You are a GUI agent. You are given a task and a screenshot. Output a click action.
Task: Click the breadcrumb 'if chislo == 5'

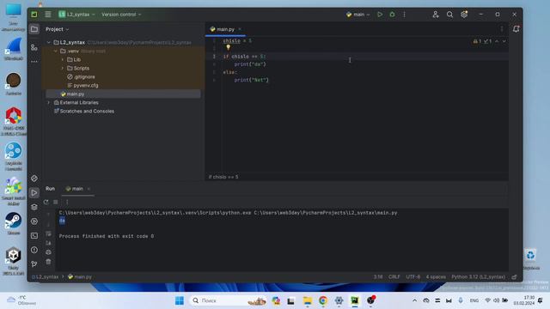tap(223, 177)
